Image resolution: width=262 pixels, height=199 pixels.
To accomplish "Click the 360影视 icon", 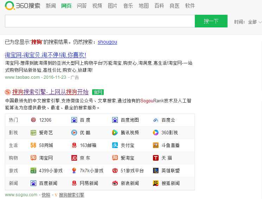I will pyautogui.click(x=156, y=133).
